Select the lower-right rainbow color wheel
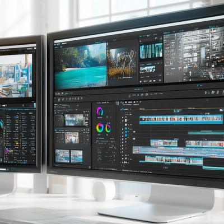This screenshot has height=224, width=224. click(108, 128)
